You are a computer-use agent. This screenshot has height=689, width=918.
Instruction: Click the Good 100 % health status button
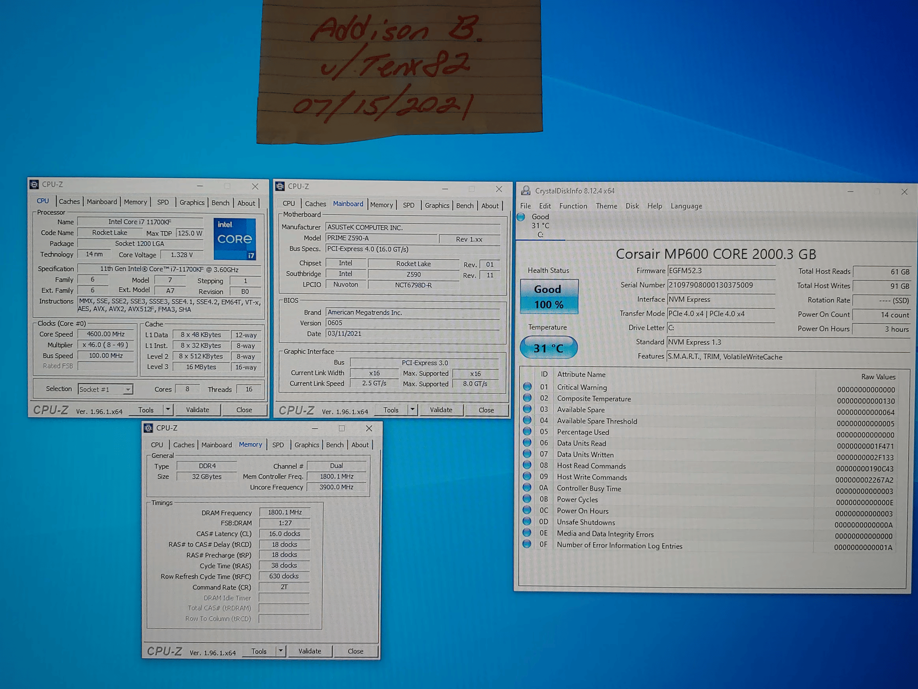pyautogui.click(x=549, y=297)
